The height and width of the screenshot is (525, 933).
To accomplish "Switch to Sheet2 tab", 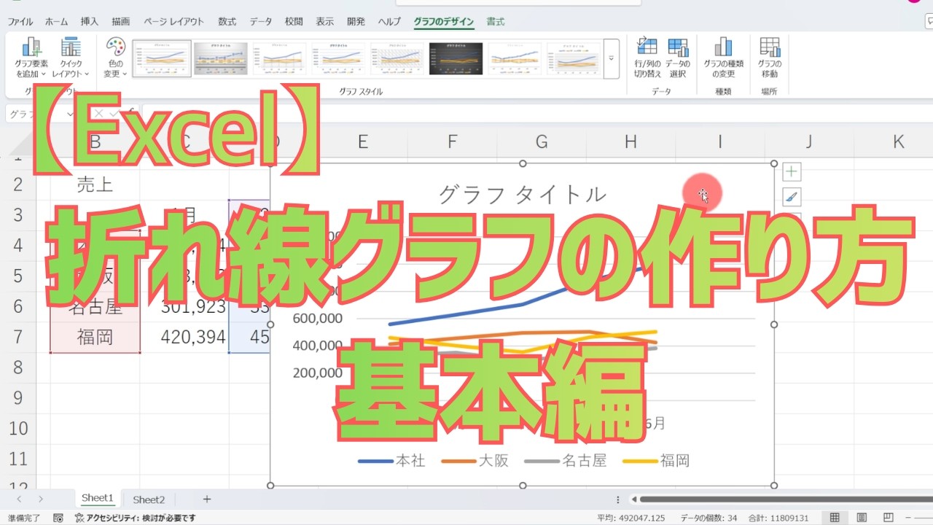I will pyautogui.click(x=149, y=499).
